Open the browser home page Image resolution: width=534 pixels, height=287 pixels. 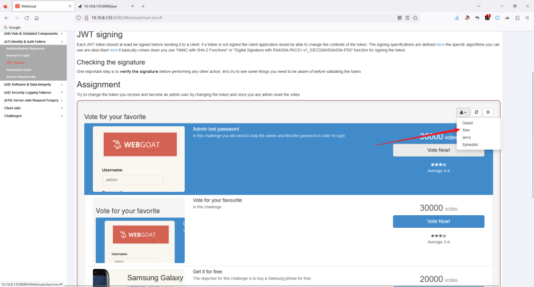point(36,18)
